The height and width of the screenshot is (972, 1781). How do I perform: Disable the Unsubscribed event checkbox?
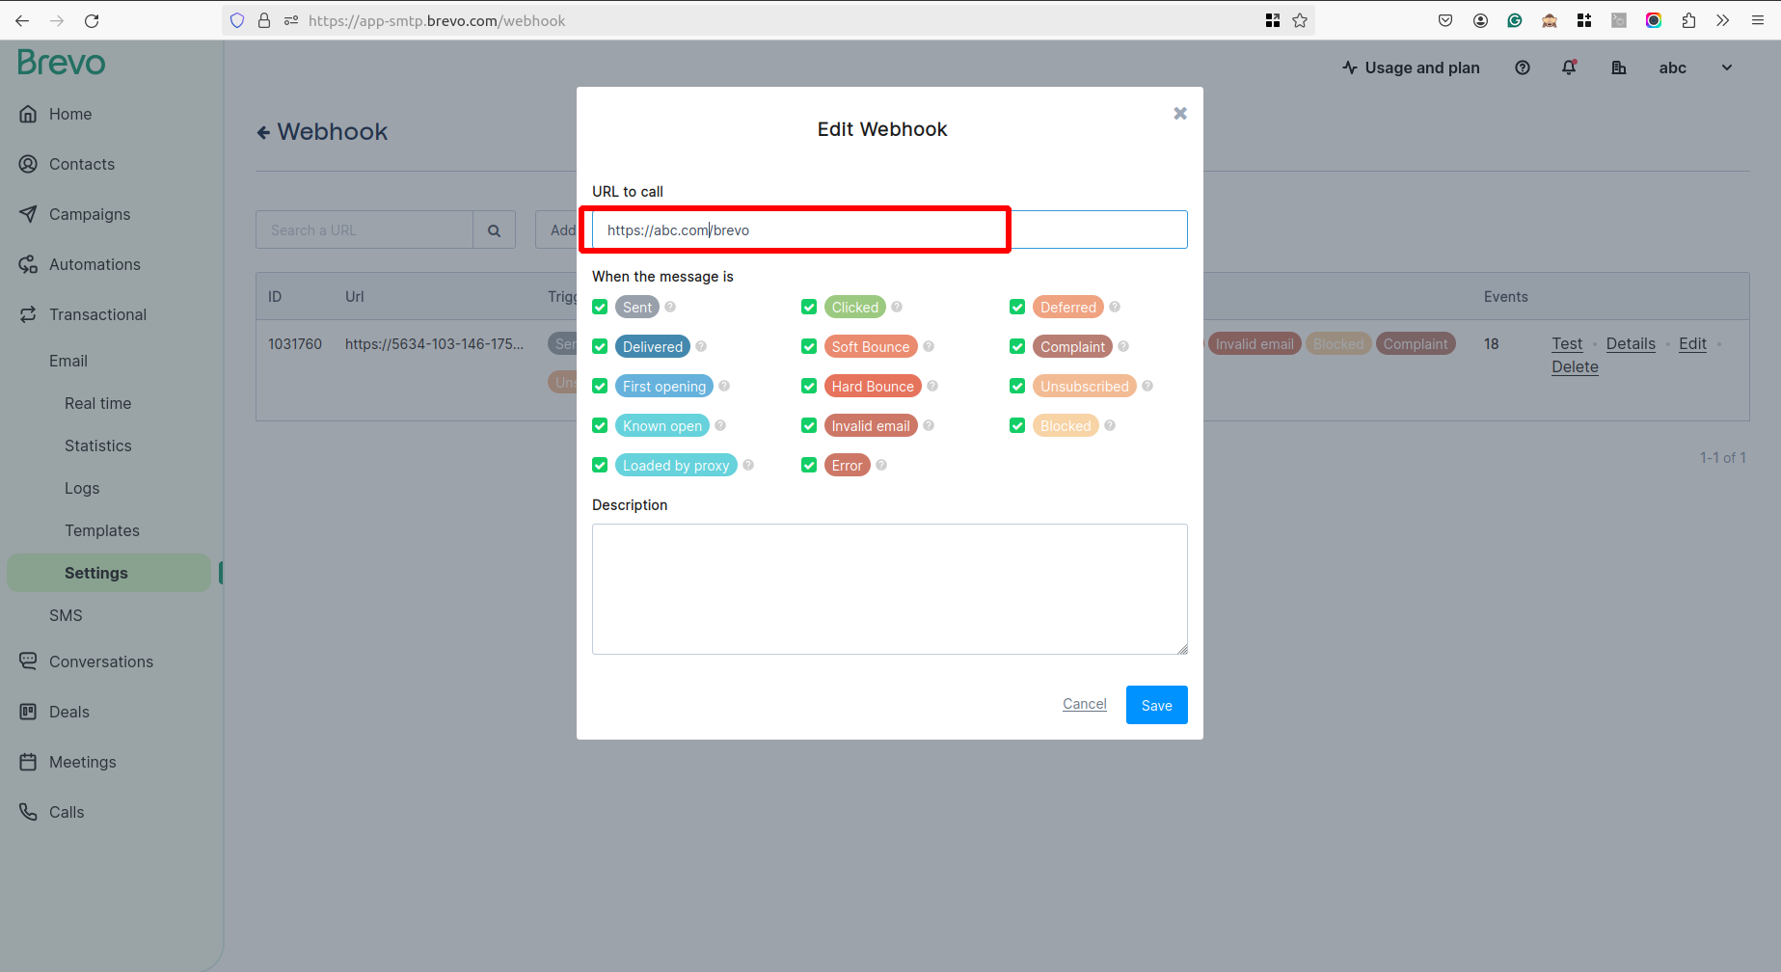(1017, 386)
